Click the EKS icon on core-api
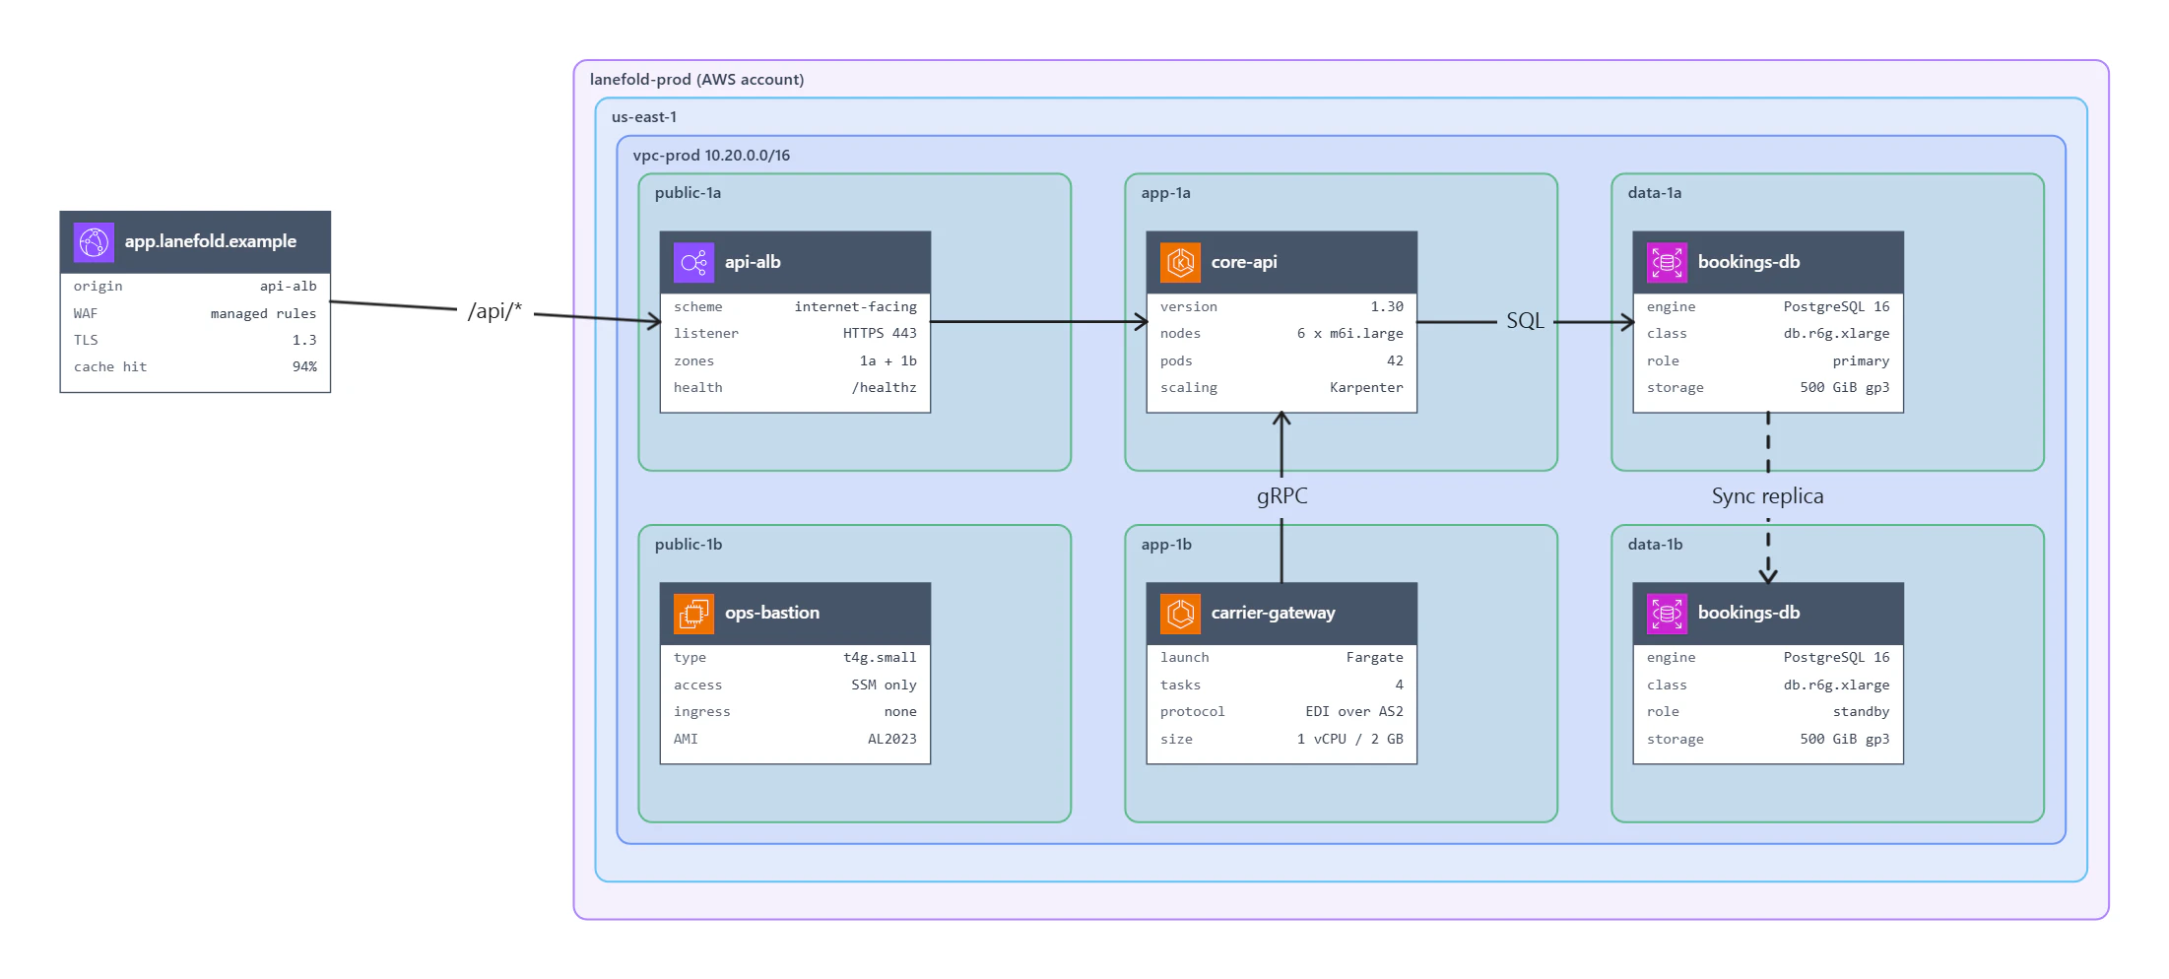Image resolution: width=2169 pixels, height=979 pixels. pos(1180,263)
